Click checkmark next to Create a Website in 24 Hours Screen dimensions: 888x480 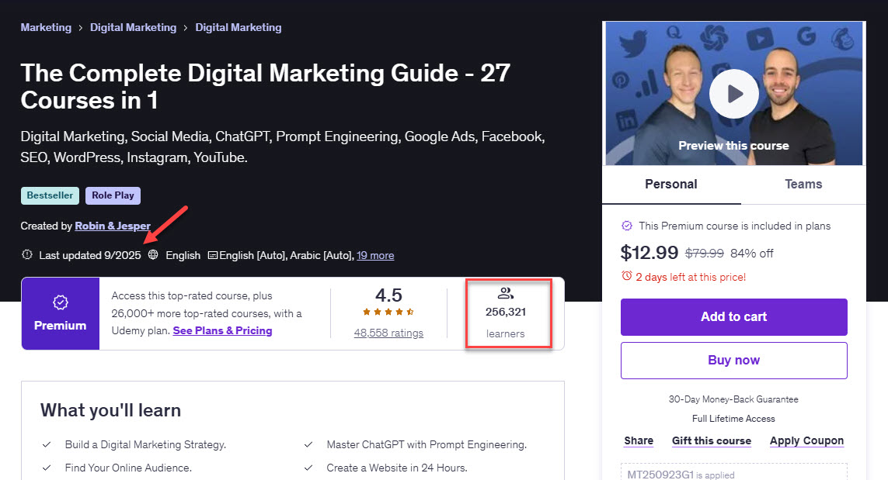tap(308, 468)
